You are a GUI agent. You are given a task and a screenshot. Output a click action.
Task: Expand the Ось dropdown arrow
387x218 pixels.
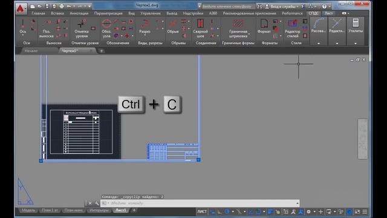(23, 35)
